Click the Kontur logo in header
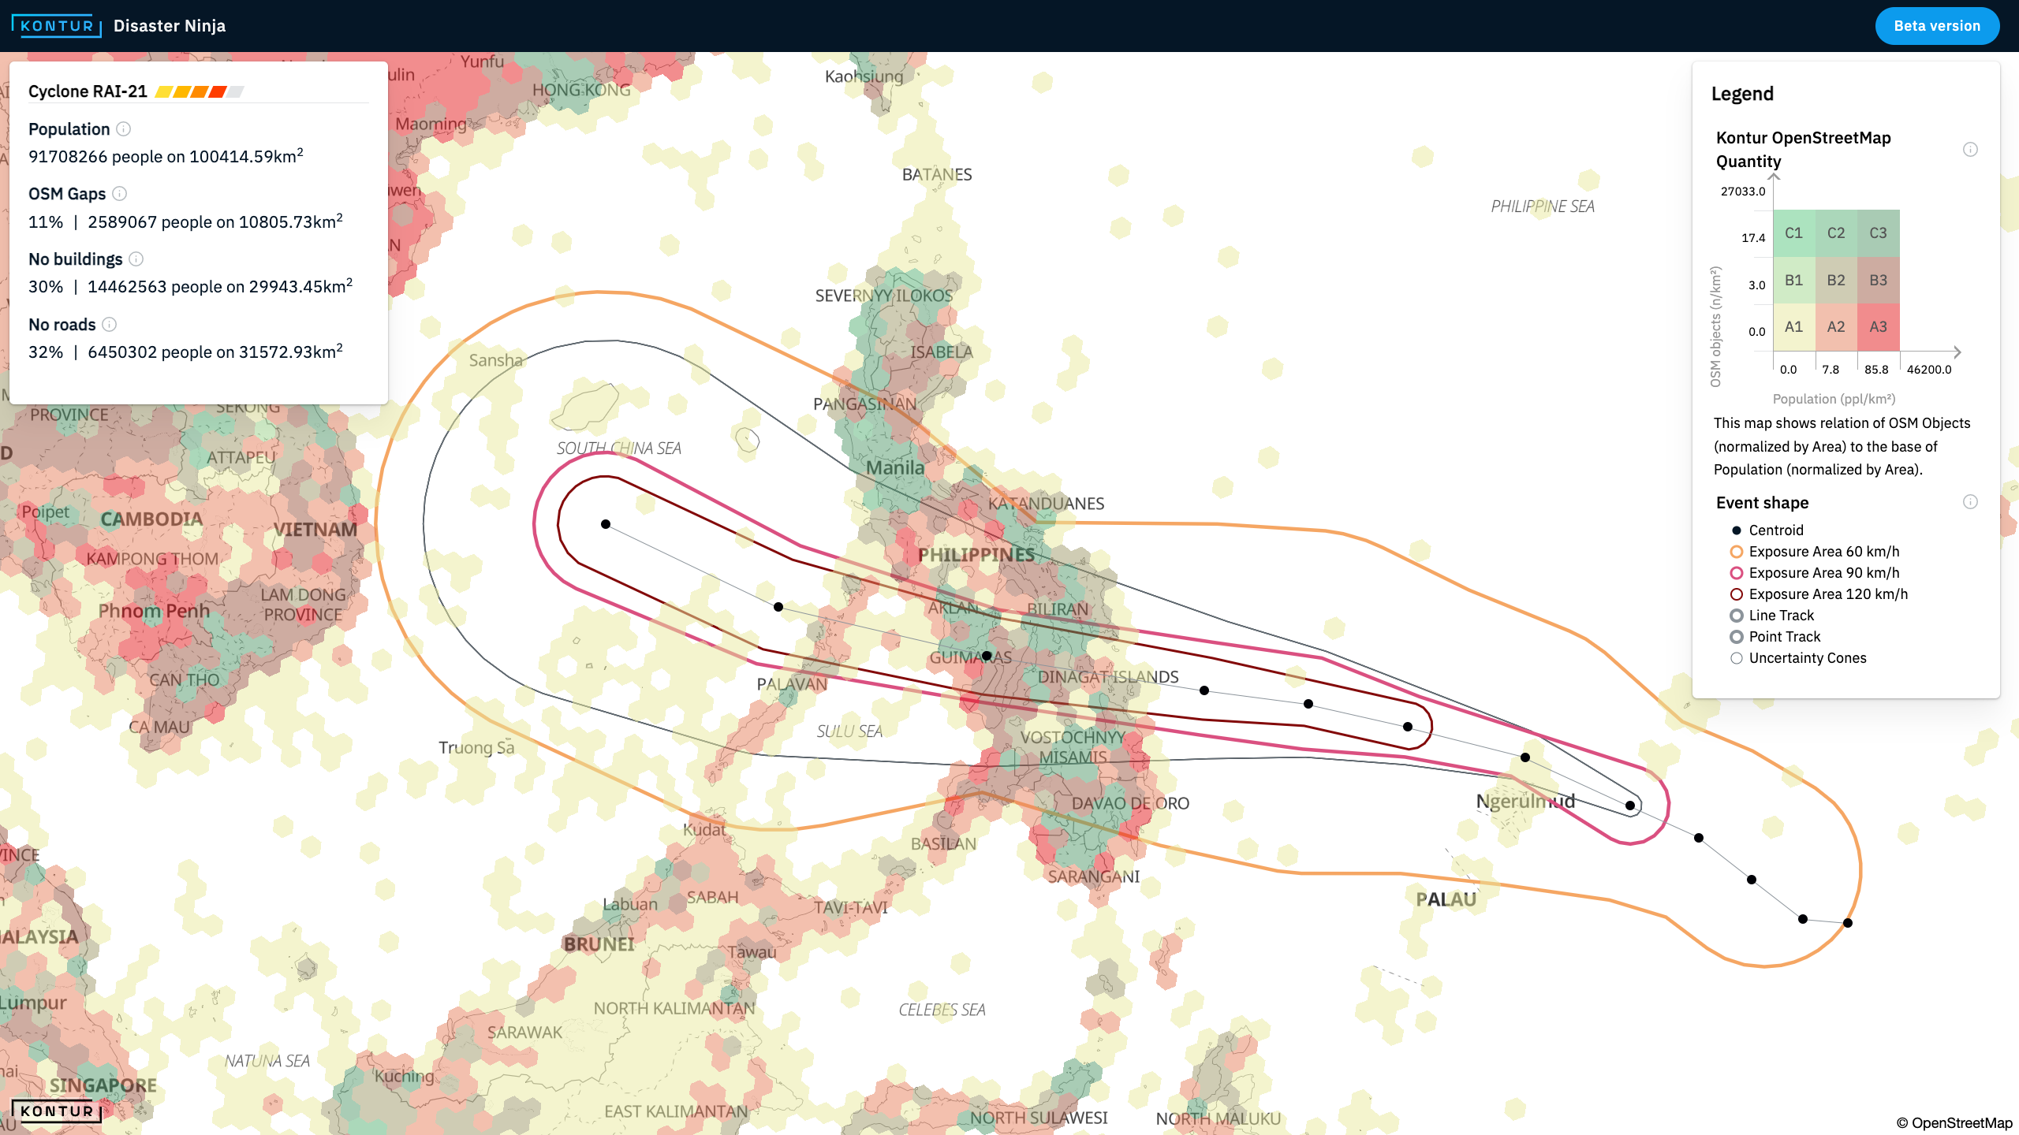The image size is (2019, 1135). click(57, 25)
